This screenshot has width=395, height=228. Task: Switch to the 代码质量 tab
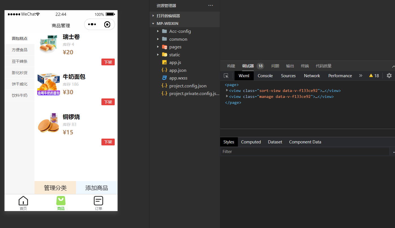coord(324,66)
